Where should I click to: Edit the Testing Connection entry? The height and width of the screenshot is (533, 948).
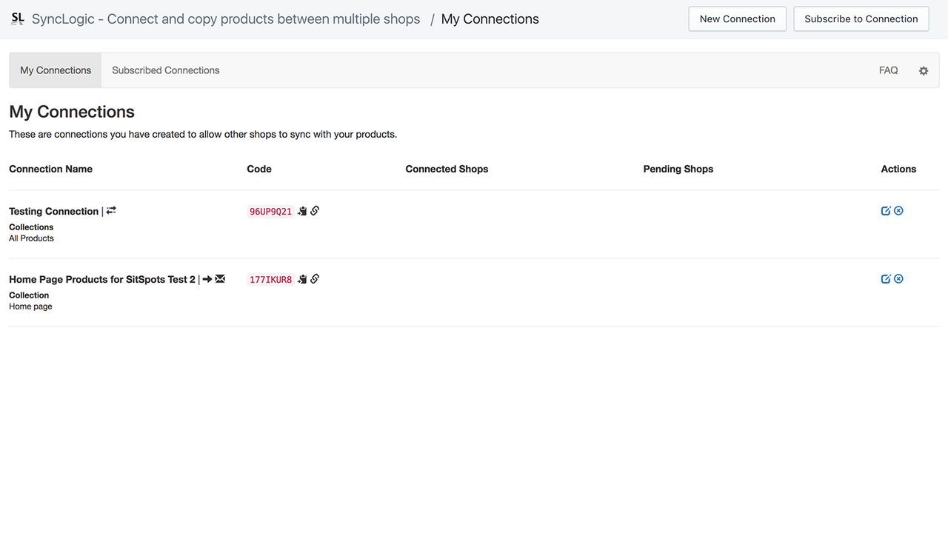click(x=886, y=210)
